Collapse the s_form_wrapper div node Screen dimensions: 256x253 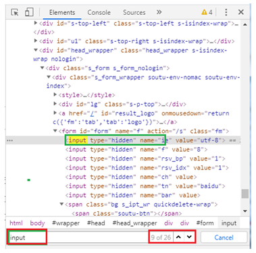pyautogui.click(x=49, y=77)
